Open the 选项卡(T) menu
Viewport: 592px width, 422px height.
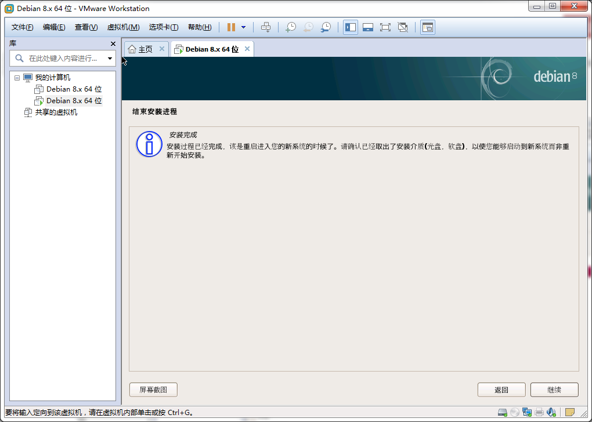pyautogui.click(x=164, y=27)
